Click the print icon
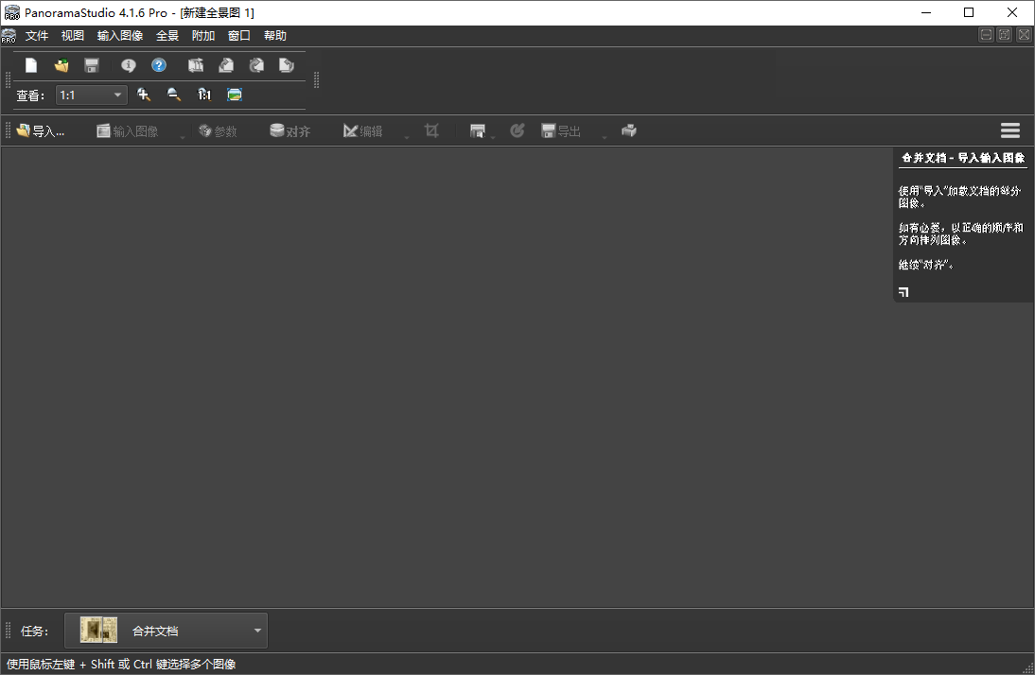This screenshot has width=1035, height=675. [x=629, y=130]
